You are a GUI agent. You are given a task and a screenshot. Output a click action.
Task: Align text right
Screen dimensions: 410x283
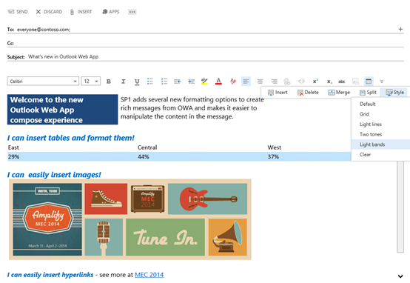point(274,81)
